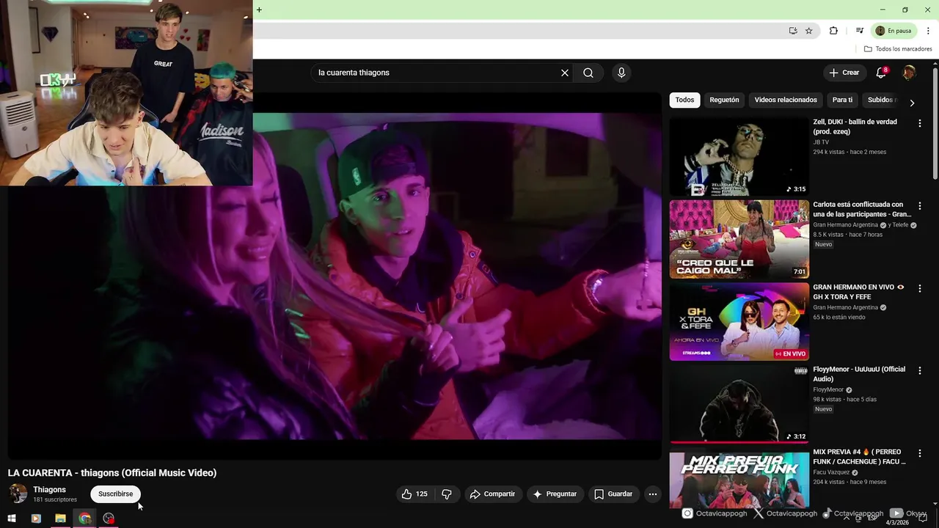
Task: Open media player icon in taskbar
Action: pyautogui.click(x=36, y=518)
